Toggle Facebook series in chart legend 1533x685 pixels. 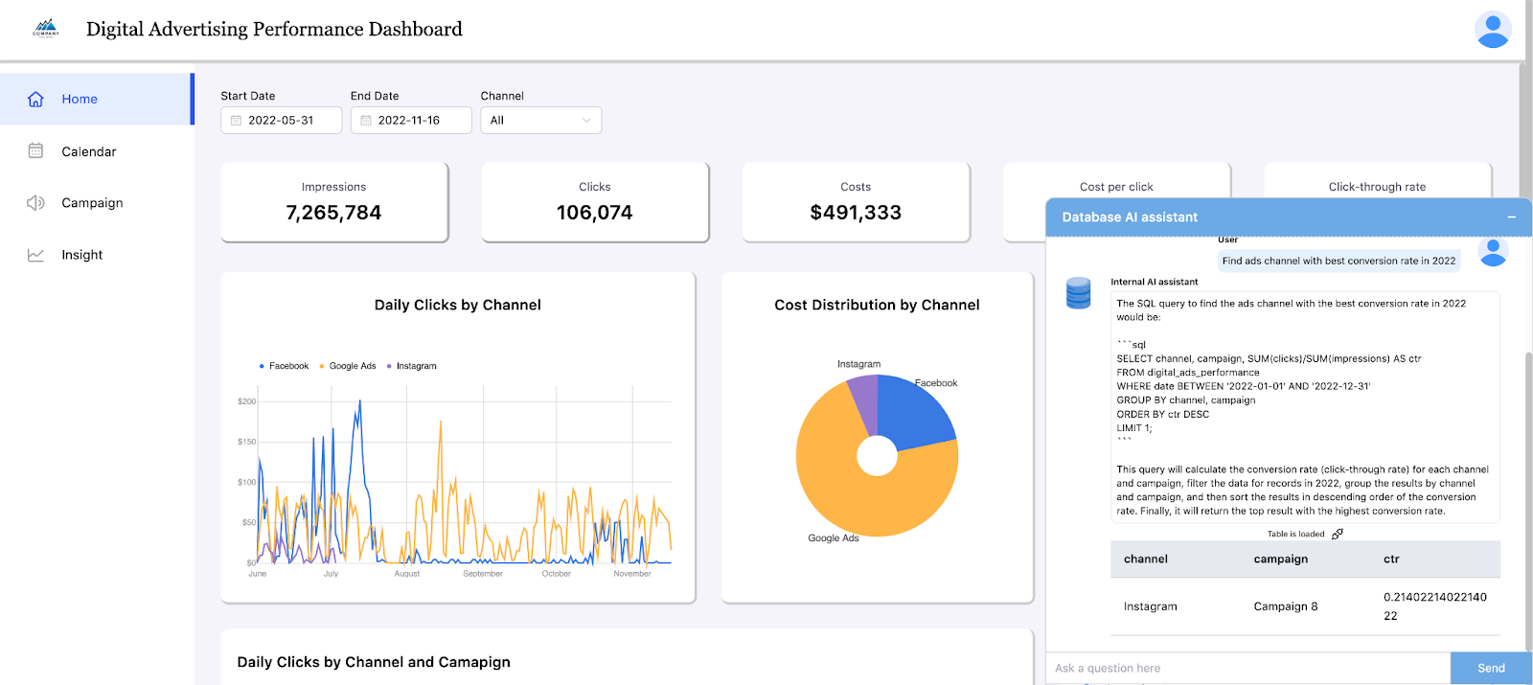pyautogui.click(x=284, y=366)
